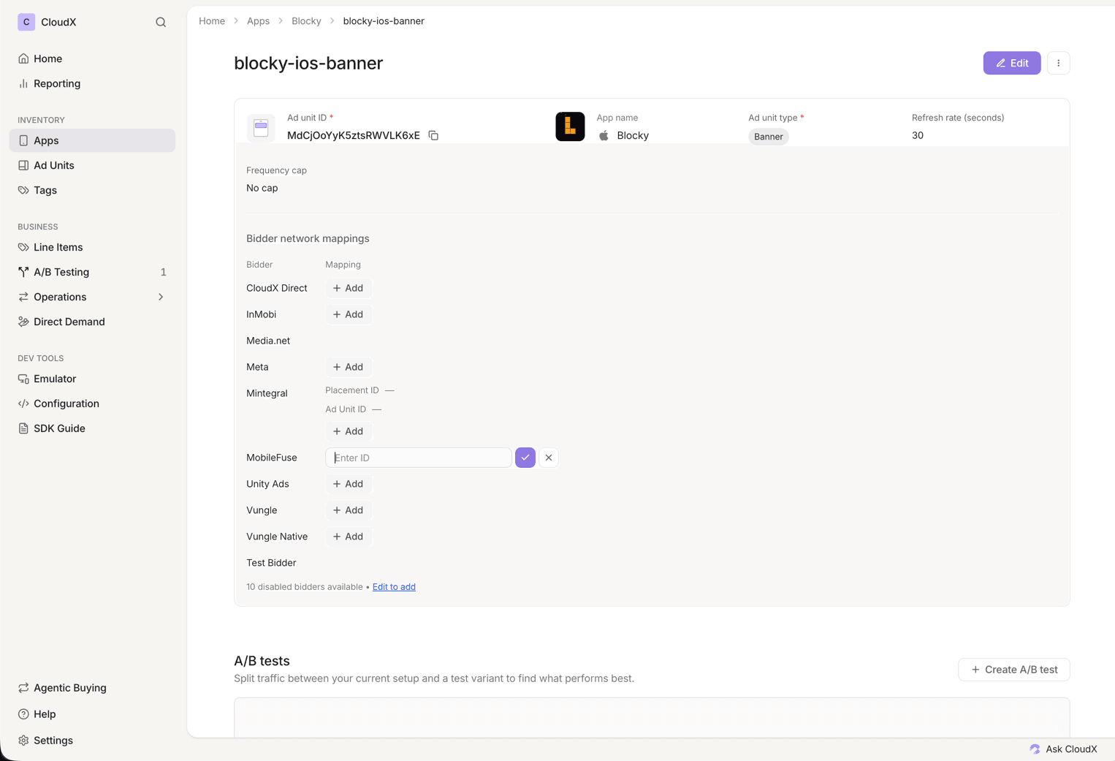Image resolution: width=1115 pixels, height=761 pixels.
Task: Open Agentic Buying page
Action: coord(92,688)
